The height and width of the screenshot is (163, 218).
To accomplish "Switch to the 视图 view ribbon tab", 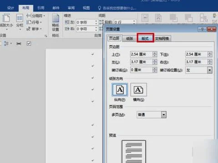I will click(86, 8).
